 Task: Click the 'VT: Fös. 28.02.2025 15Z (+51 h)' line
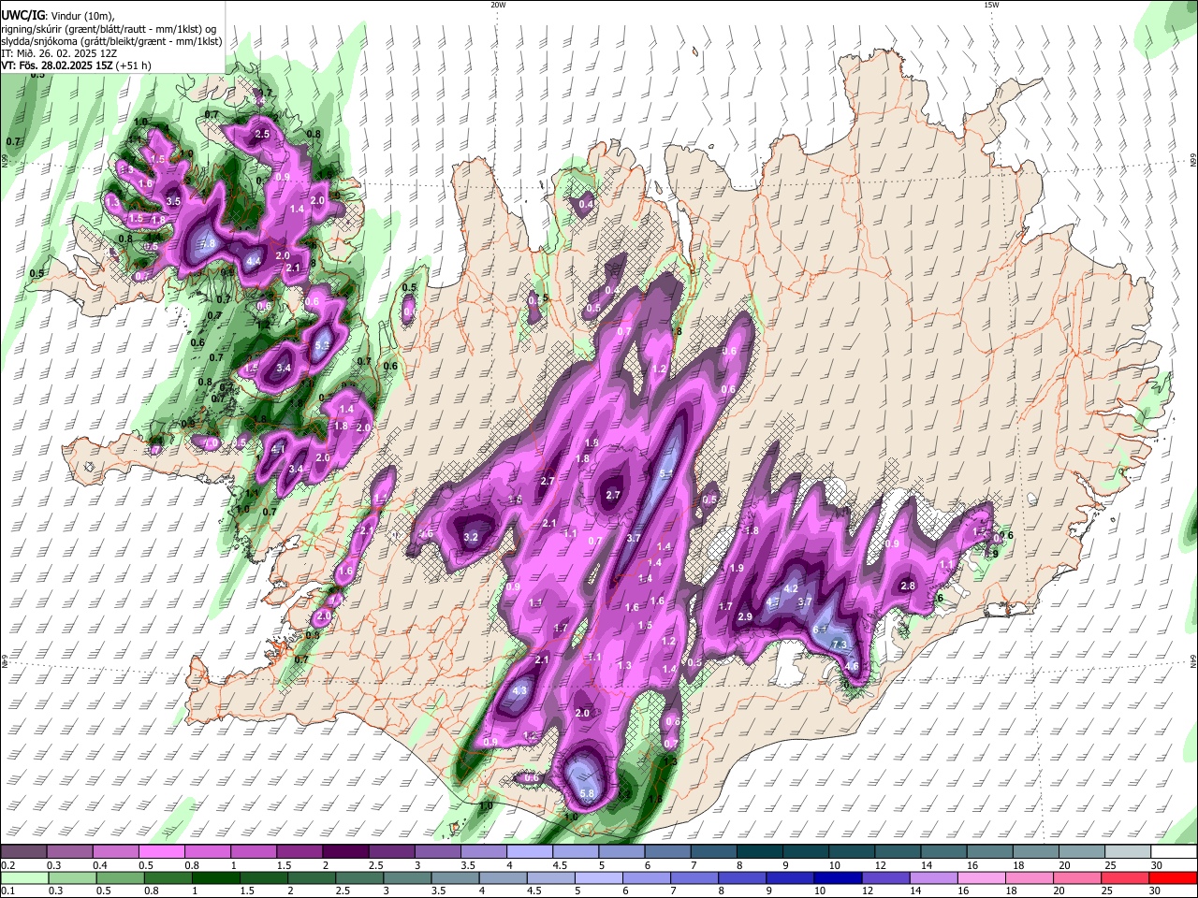(76, 65)
